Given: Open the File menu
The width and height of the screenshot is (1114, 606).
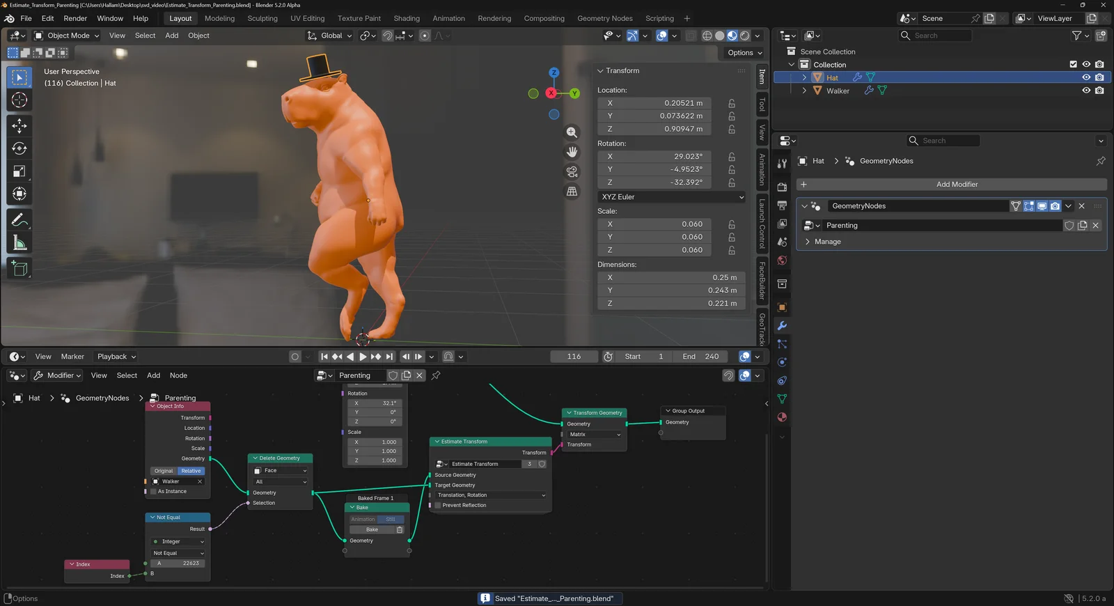Looking at the screenshot, I should pyautogui.click(x=26, y=18).
